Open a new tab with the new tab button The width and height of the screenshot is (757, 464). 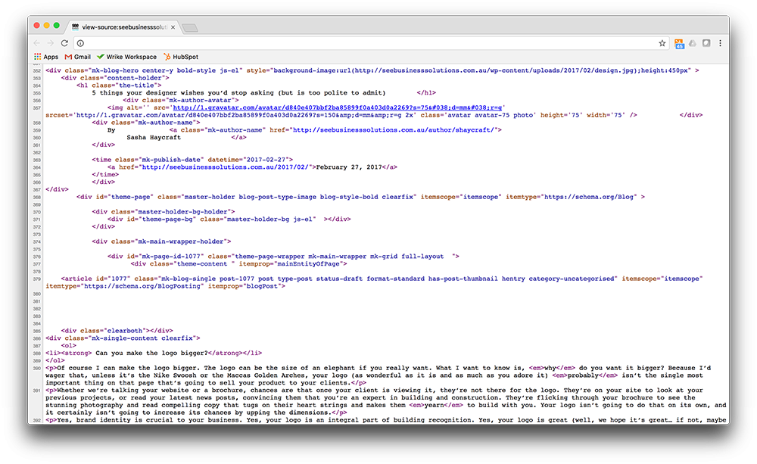pyautogui.click(x=190, y=27)
